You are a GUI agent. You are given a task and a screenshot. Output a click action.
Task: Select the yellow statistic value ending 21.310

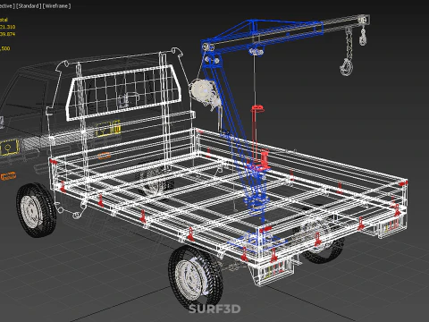pos(7,27)
